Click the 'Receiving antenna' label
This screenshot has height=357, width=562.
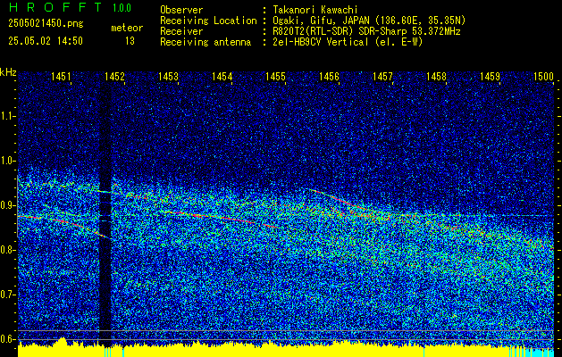coord(206,42)
